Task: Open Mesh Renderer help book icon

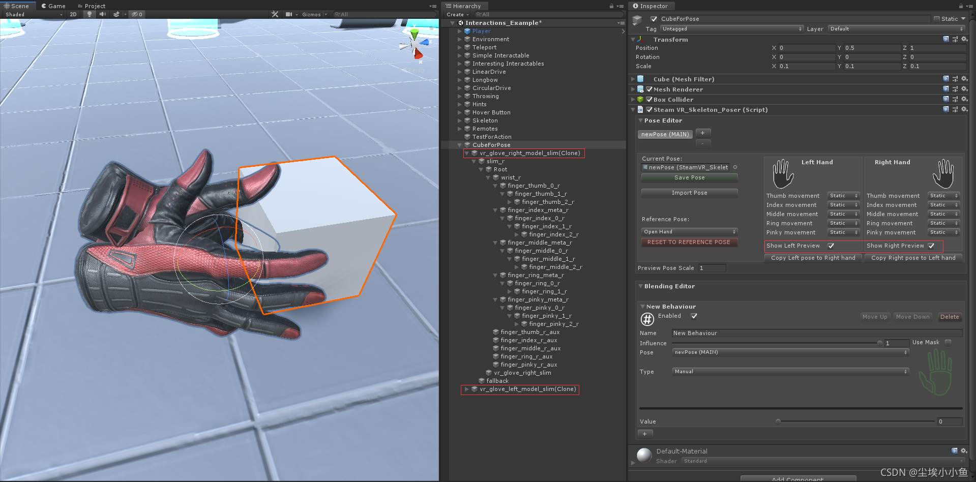Action: tap(945, 89)
